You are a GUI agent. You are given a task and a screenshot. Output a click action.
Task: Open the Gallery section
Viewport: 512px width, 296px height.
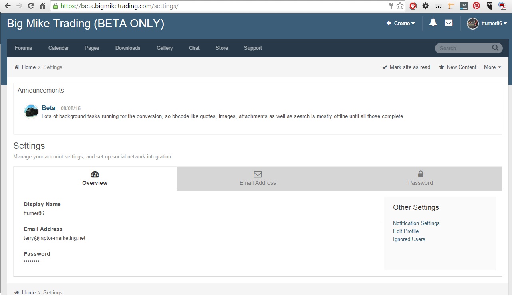point(165,48)
